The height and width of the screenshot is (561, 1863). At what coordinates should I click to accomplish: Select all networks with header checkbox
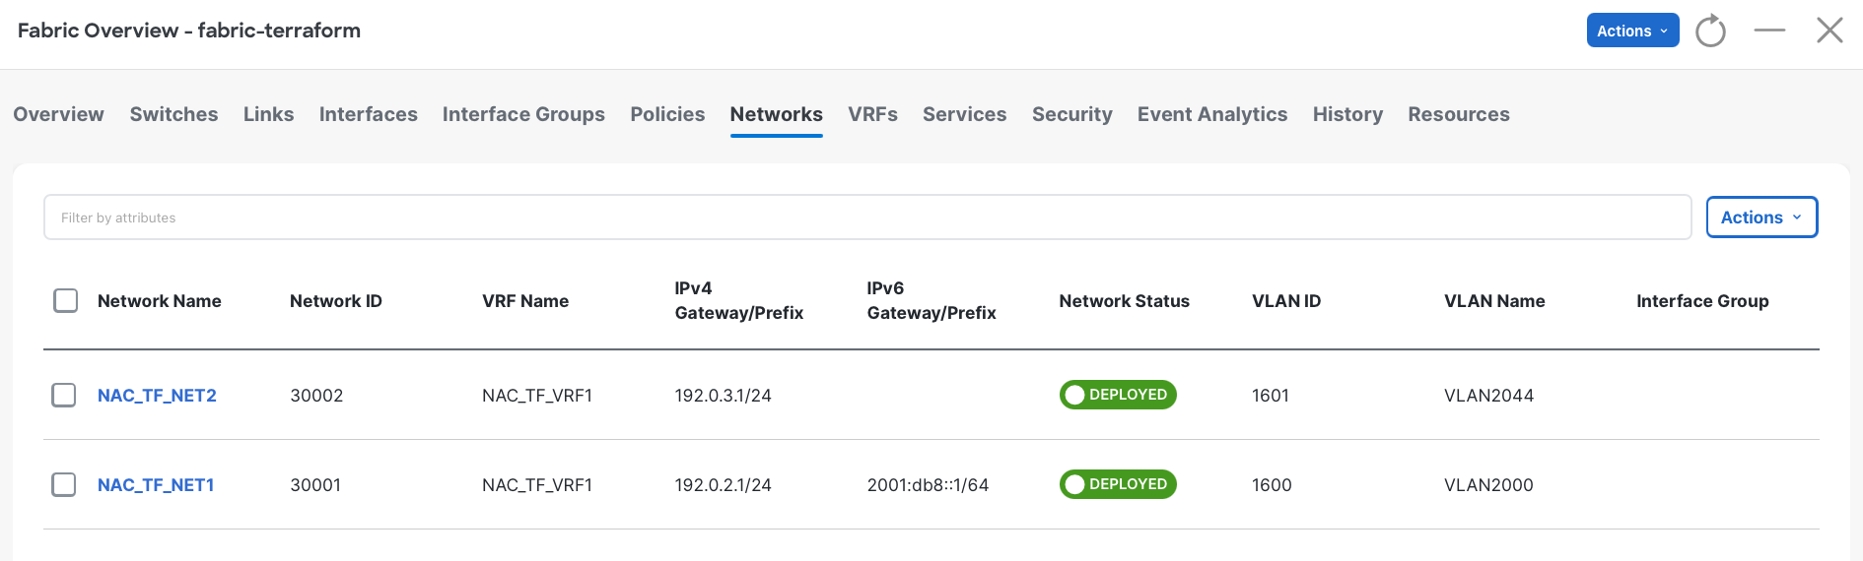[x=65, y=300]
